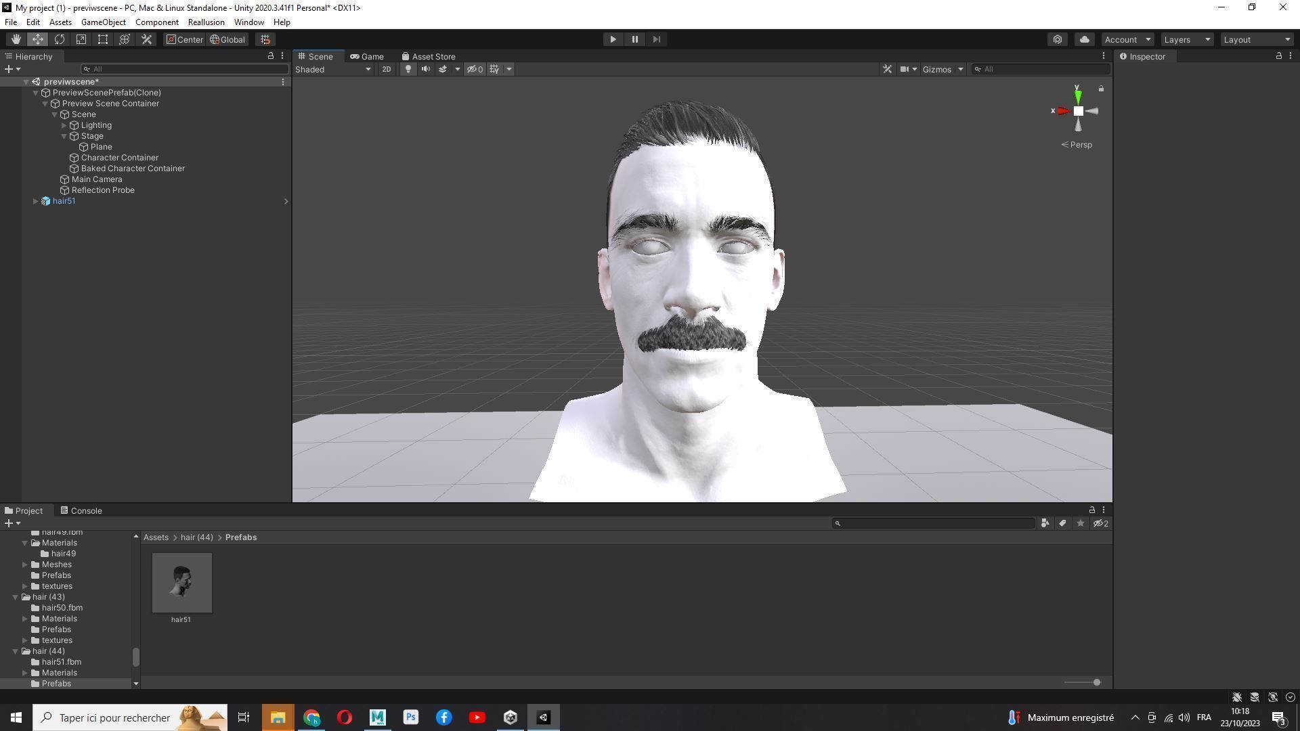Select the Hand tool
1300x731 pixels.
[16, 39]
